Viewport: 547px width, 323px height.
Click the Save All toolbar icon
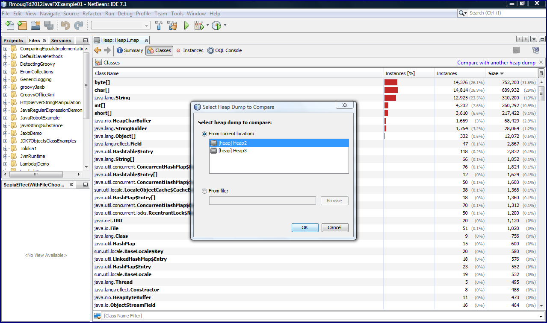click(x=49, y=25)
